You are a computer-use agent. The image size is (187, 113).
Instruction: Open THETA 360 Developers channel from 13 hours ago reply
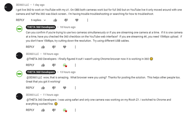pyautogui.click(x=41, y=72)
